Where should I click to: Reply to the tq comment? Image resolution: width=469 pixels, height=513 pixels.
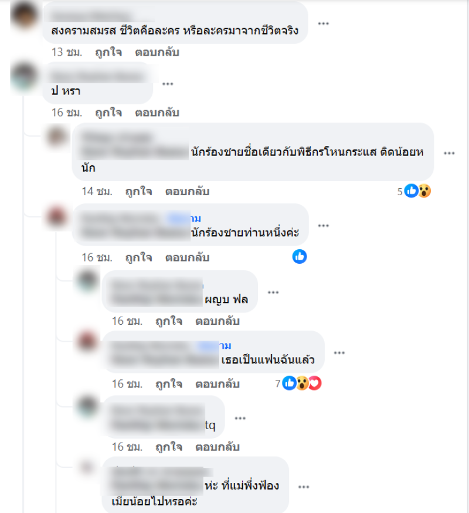217,447
